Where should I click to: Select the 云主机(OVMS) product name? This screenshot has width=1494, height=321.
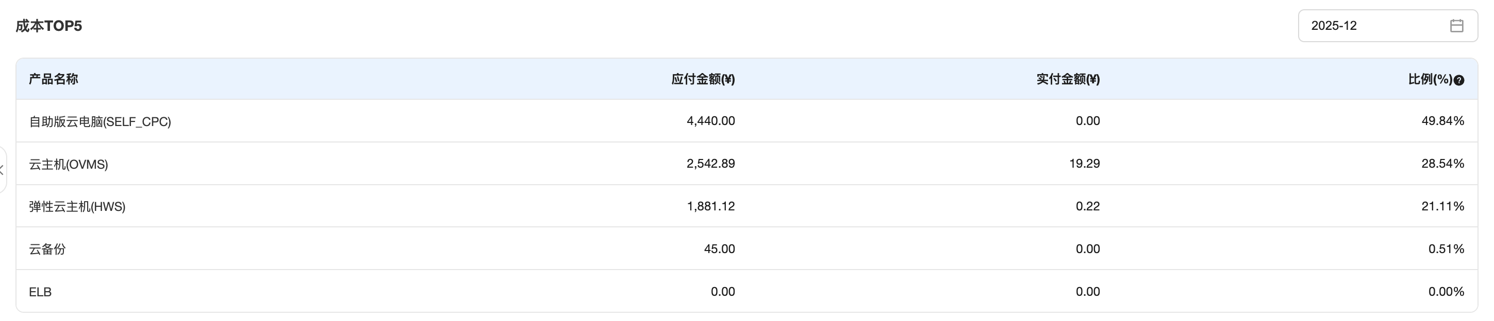click(x=69, y=164)
